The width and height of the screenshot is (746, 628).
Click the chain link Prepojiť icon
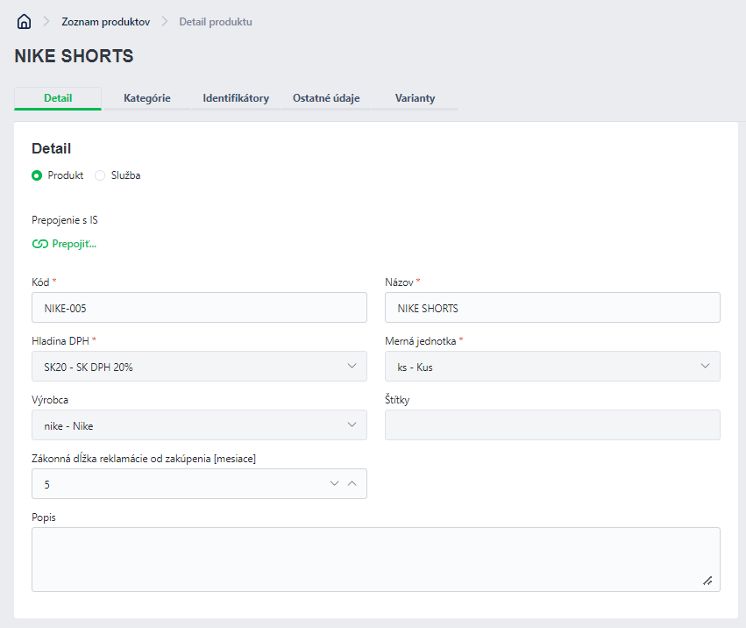[40, 244]
